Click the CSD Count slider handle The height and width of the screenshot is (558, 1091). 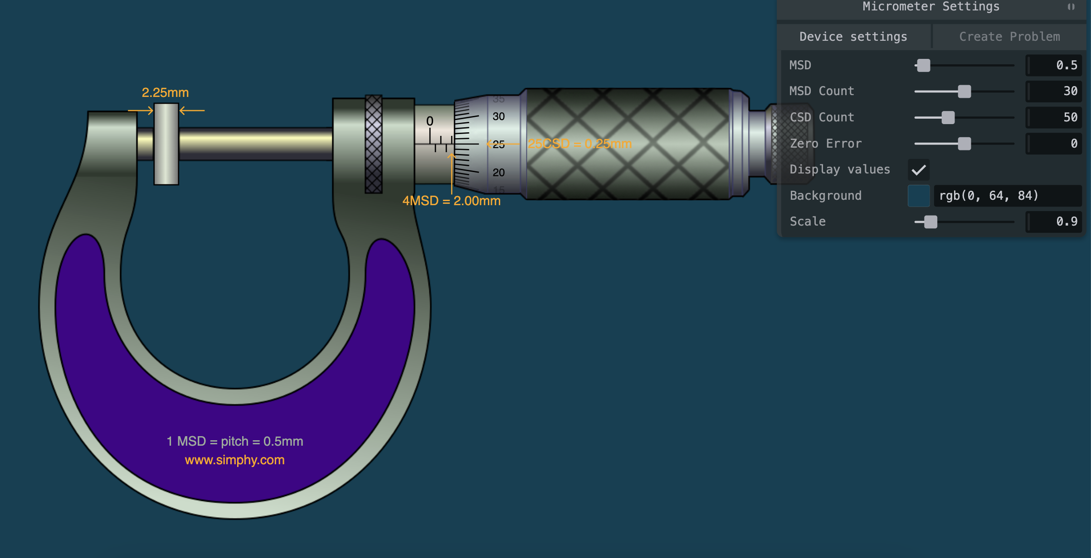948,118
